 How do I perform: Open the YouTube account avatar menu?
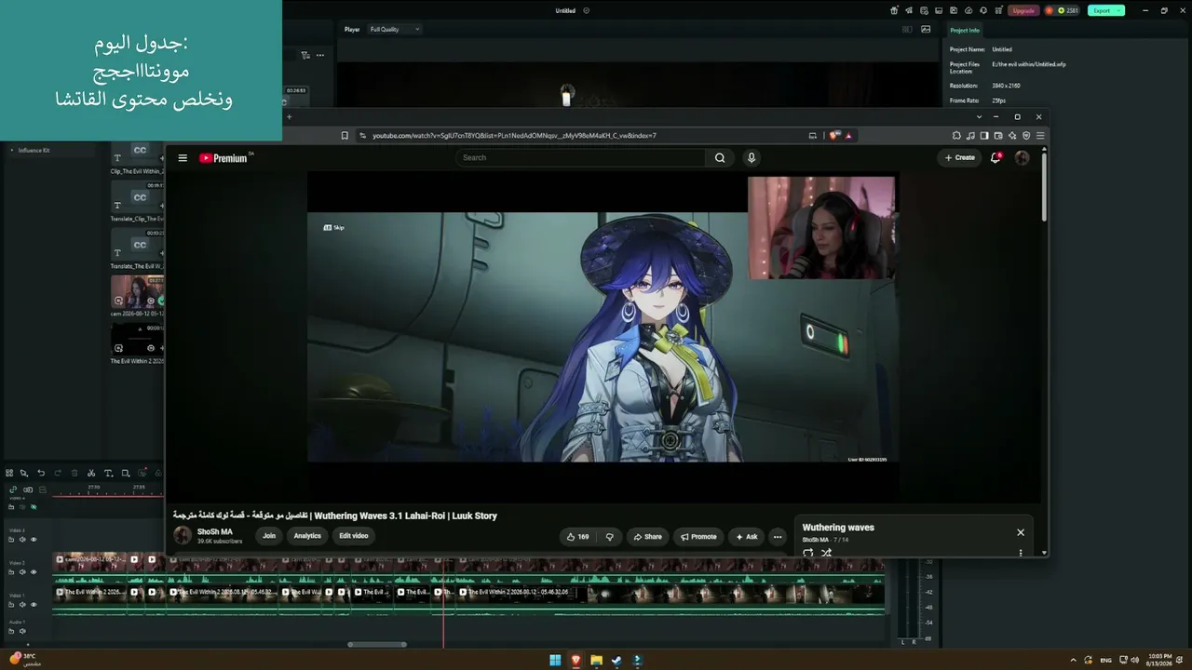(x=1022, y=158)
